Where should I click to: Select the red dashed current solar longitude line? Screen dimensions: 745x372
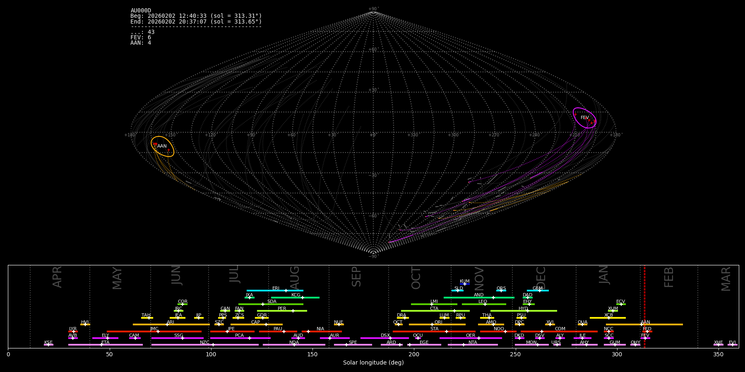point(644,306)
